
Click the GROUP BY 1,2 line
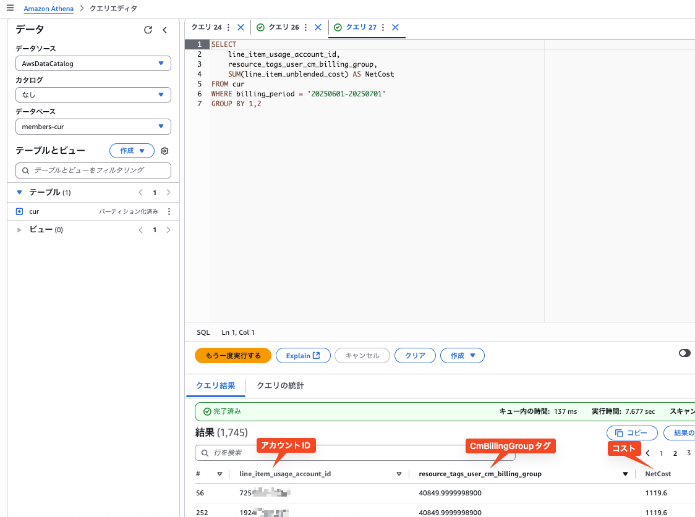pyautogui.click(x=236, y=104)
